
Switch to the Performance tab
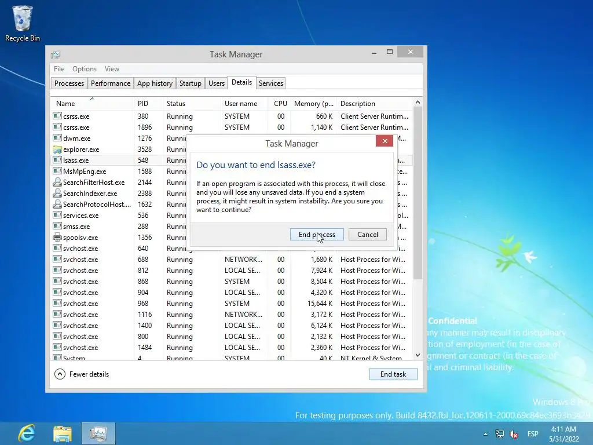pos(111,83)
